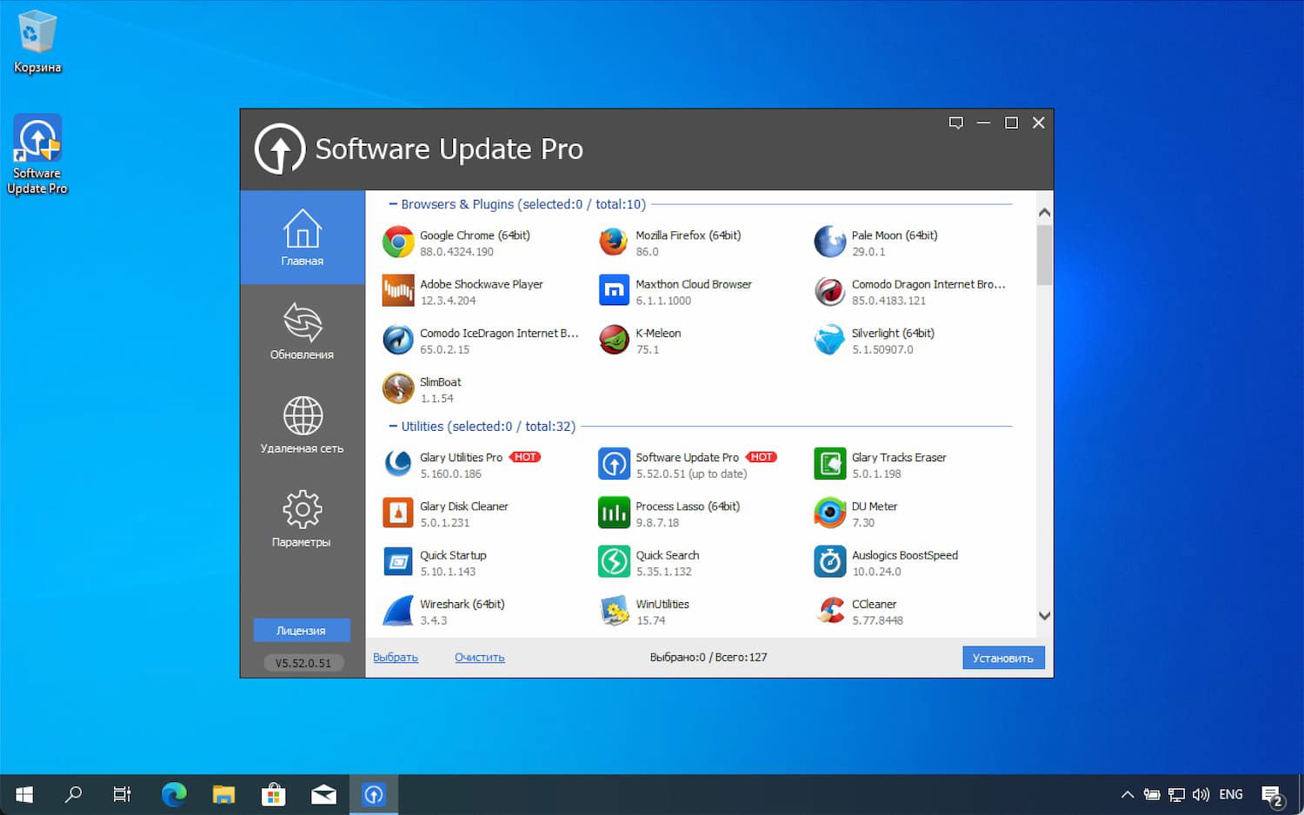Click the Silverlight icon
Viewport: 1304px width, 815px height.
pyautogui.click(x=829, y=339)
